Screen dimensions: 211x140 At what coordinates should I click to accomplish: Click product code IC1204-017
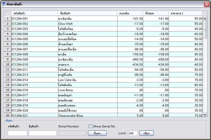20,95
